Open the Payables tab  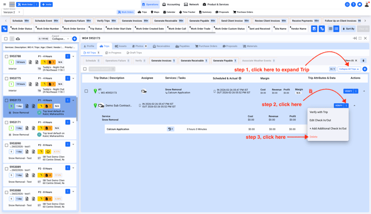[x=182, y=46]
